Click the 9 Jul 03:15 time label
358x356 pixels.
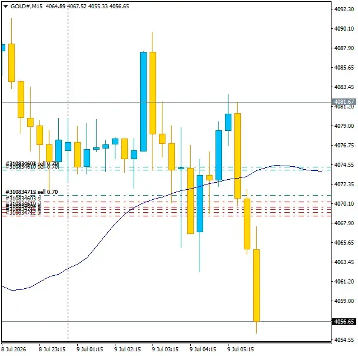click(165, 350)
